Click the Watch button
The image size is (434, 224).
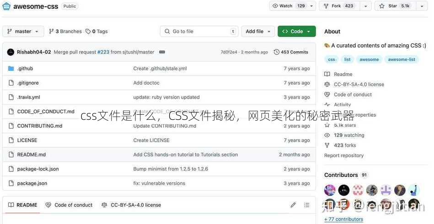point(289,6)
